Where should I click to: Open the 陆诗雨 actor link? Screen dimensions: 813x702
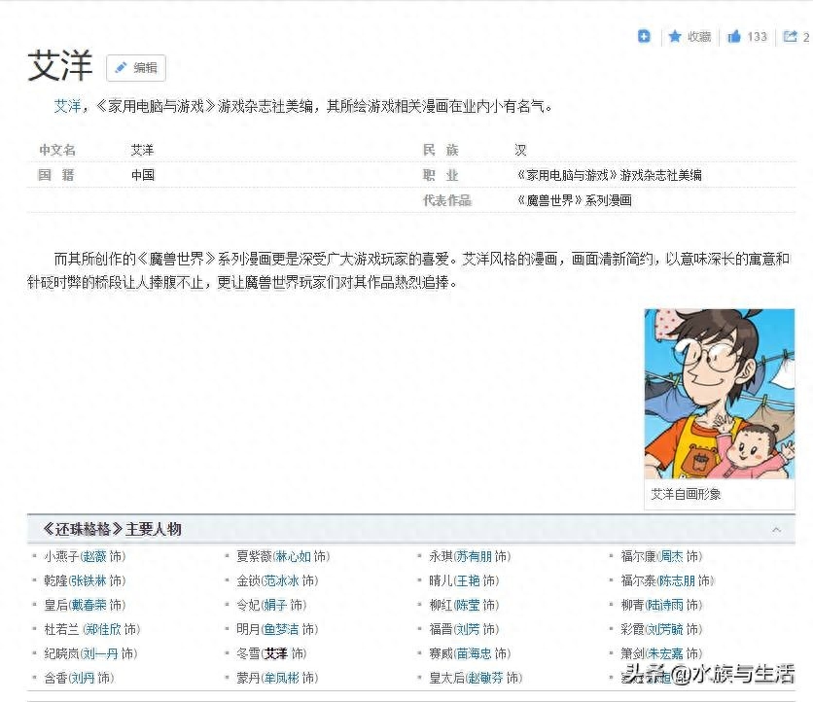pos(666,605)
